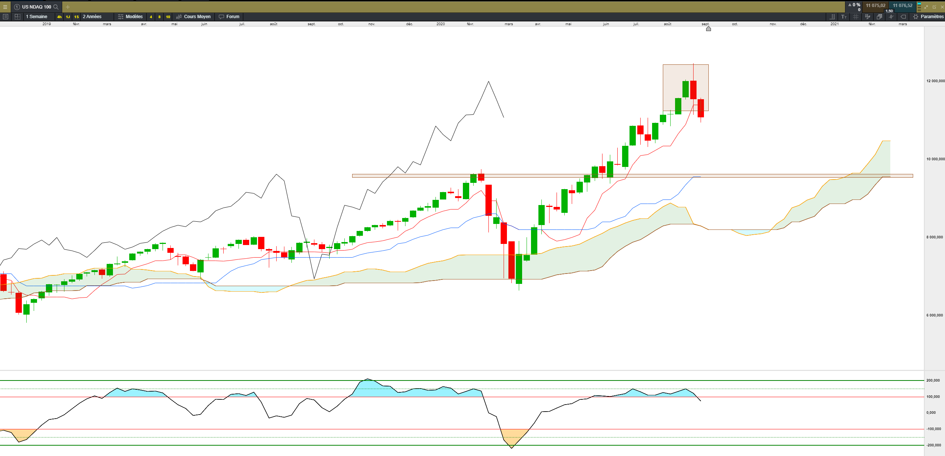This screenshot has height=456, width=945.
Task: Open the hamburger main menu
Action: 5,7
